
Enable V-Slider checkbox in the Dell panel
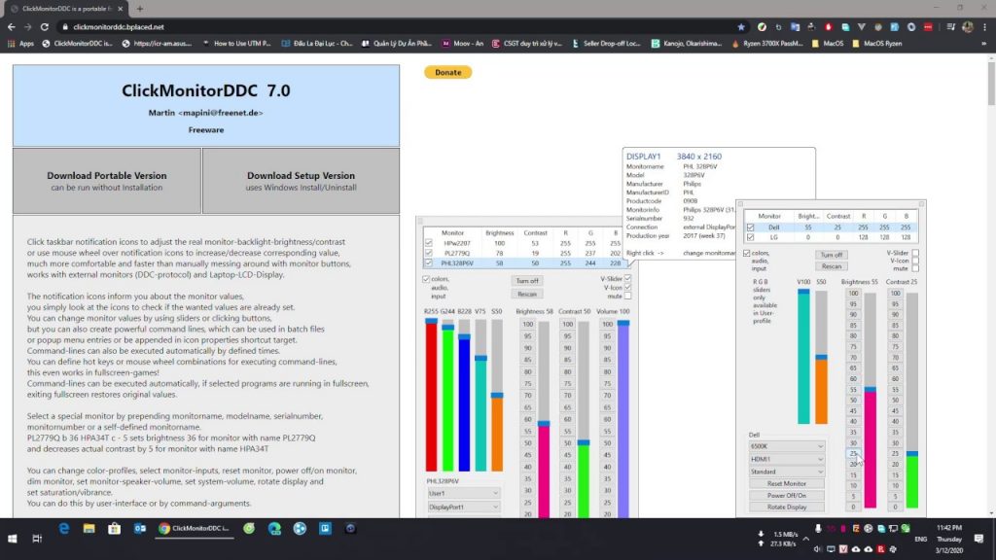pyautogui.click(x=915, y=253)
